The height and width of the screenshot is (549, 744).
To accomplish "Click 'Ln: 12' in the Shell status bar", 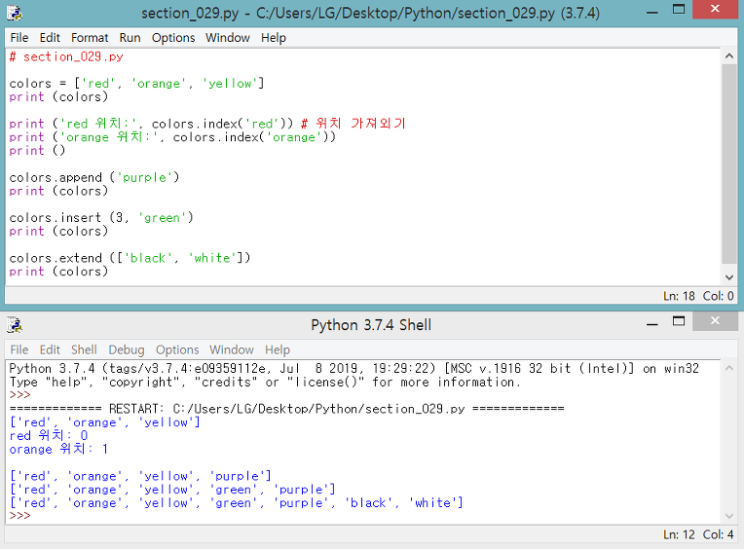I will coord(679,534).
